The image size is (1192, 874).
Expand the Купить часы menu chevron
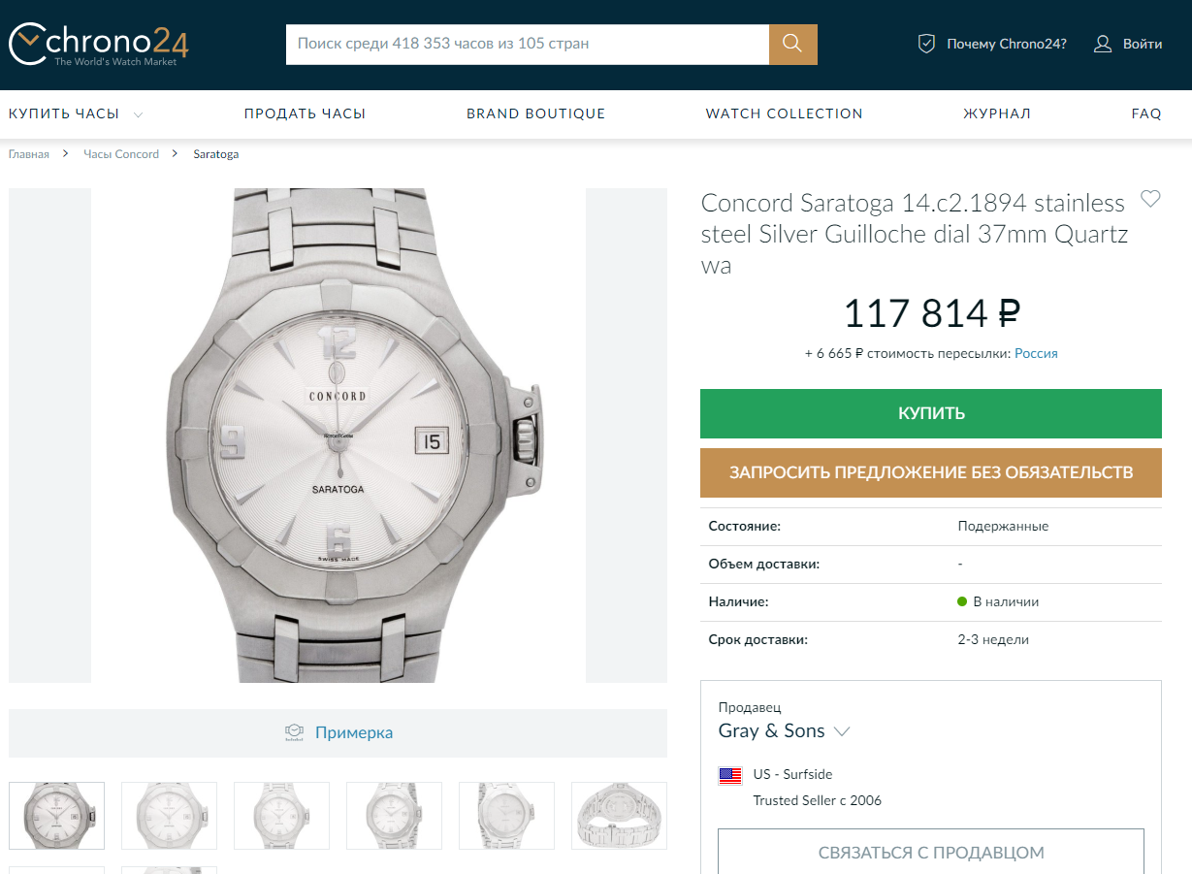[x=138, y=114]
